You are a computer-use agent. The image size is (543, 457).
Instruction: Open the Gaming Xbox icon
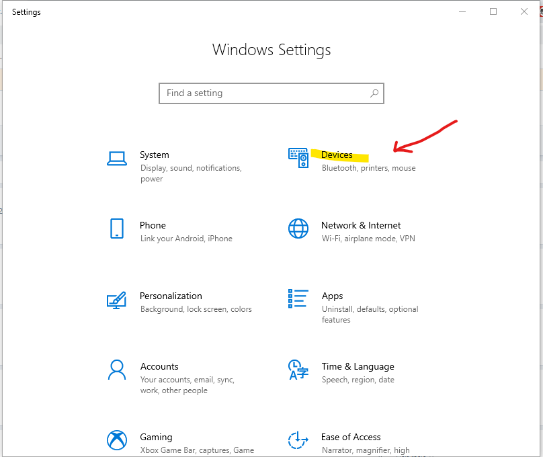[117, 440]
